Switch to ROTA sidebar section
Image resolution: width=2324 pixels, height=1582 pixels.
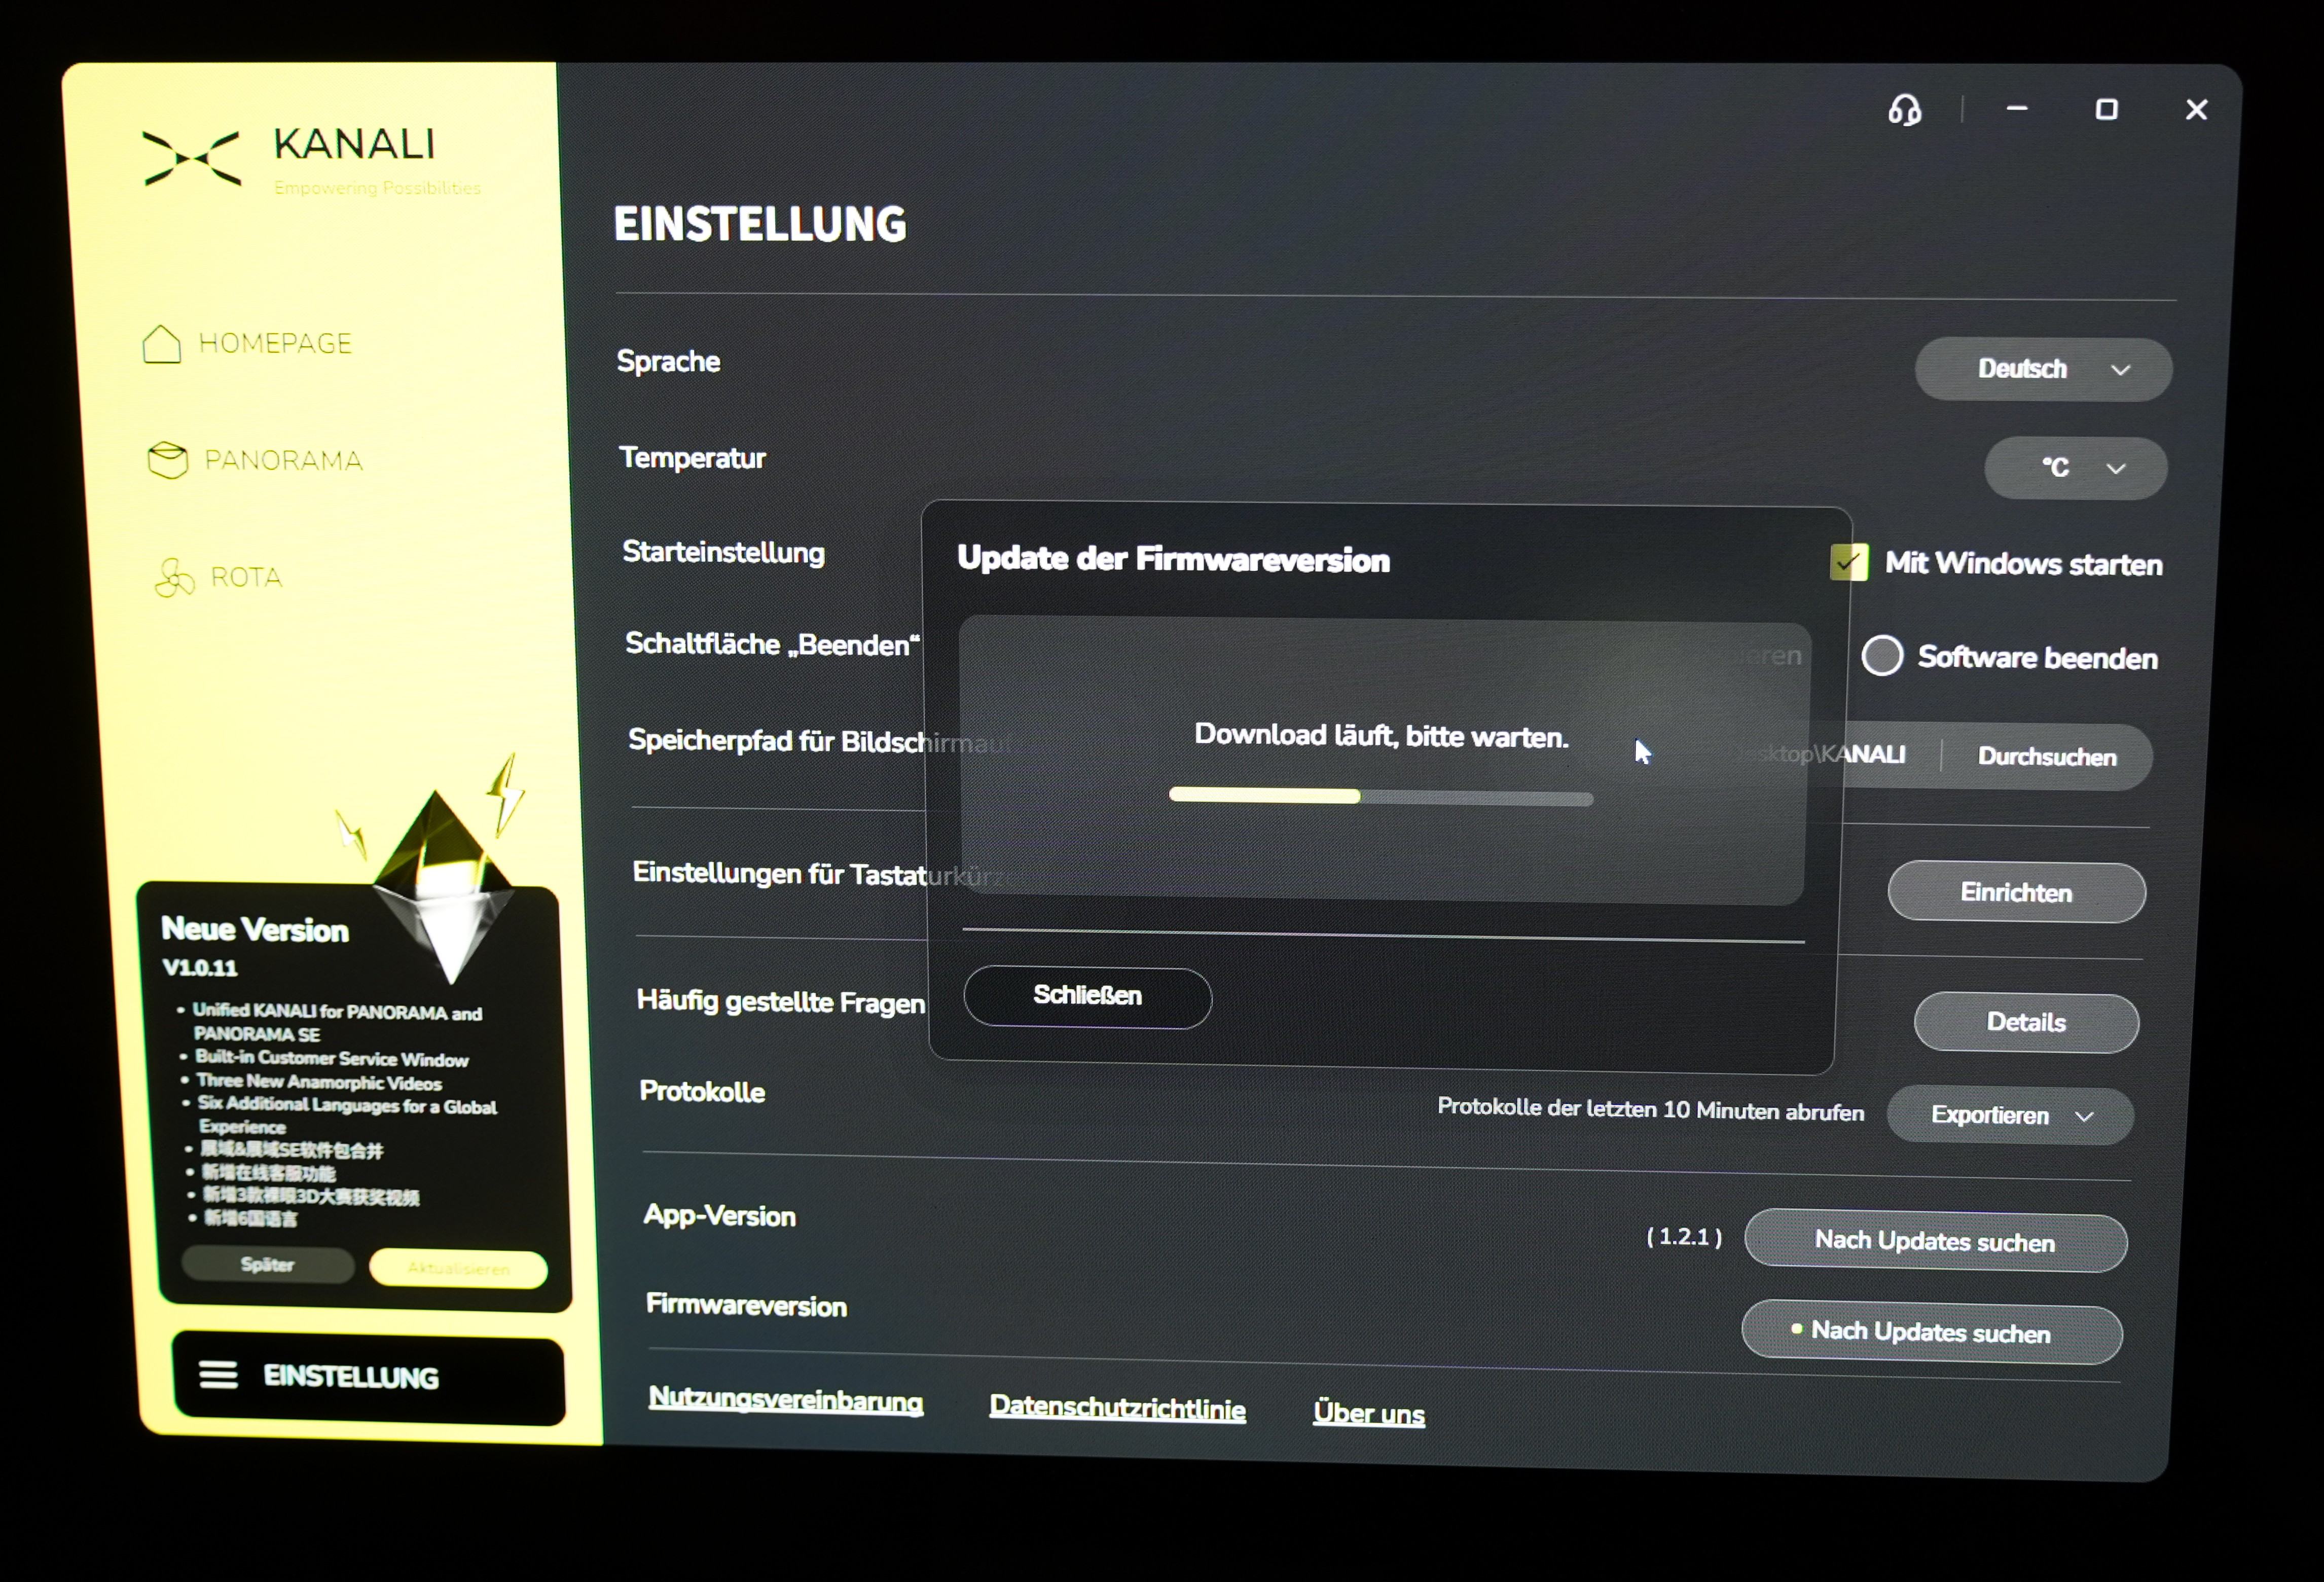pos(246,577)
